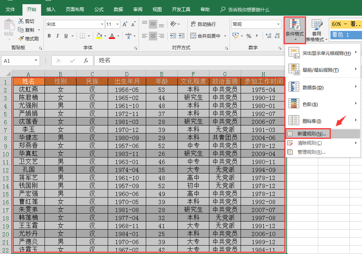Apply the red font color A
Viewport: 362px width, 254px height.
[112, 36]
